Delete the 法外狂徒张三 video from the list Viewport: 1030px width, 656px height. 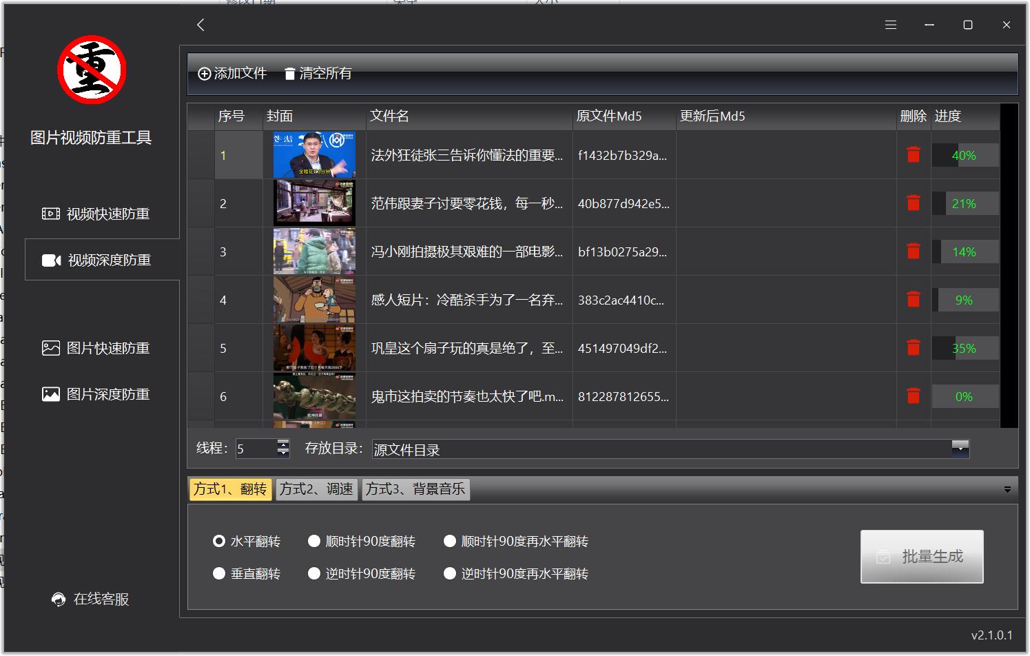pyautogui.click(x=913, y=155)
